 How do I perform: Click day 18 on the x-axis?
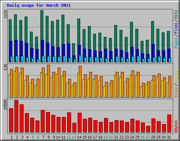tap(100, 137)
